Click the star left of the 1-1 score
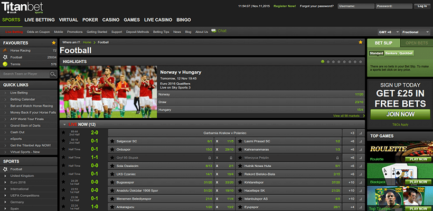Screen dimensions: 433x211 63,157
